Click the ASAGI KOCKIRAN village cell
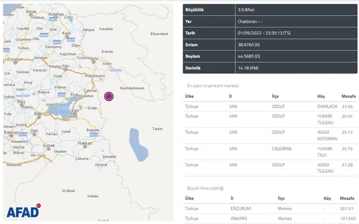359x224 pixels. tap(327, 136)
